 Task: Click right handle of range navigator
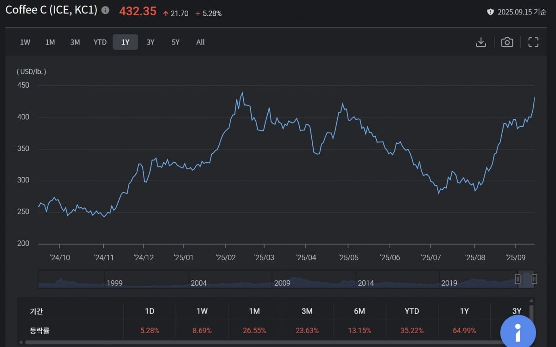[534, 279]
